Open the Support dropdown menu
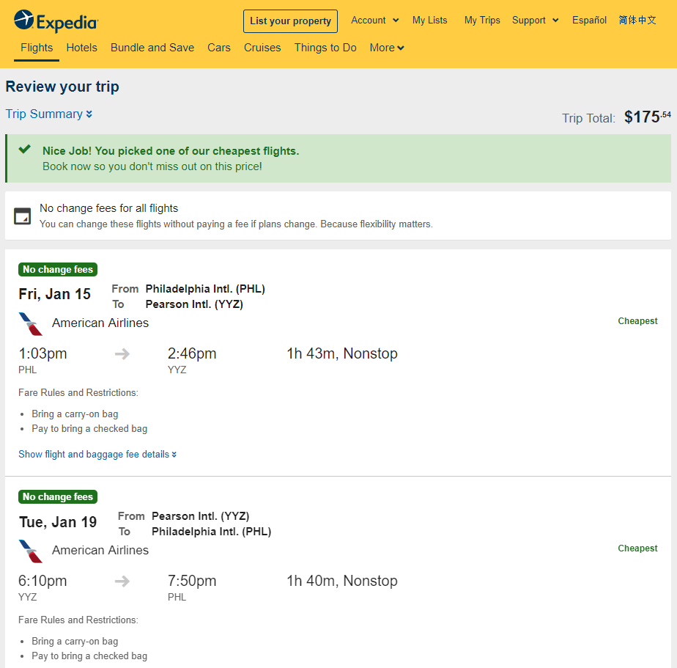677x668 pixels. [x=536, y=21]
